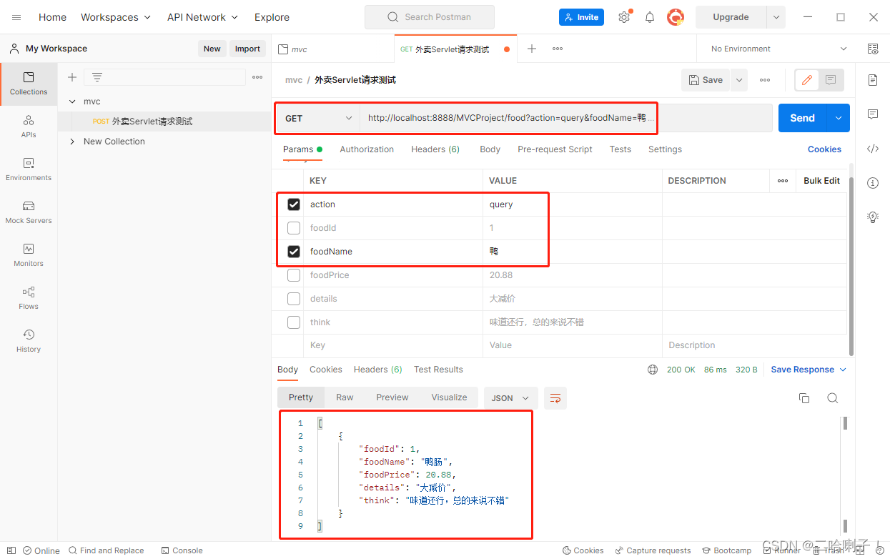The width and height of the screenshot is (890, 559).
Task: Open the GET method dropdown
Action: coord(319,118)
